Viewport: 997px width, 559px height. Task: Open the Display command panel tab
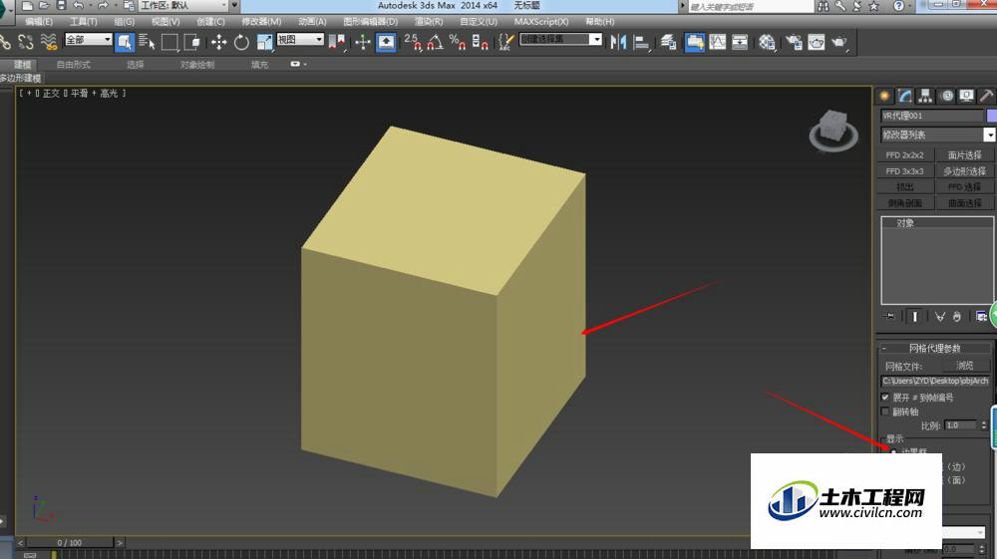coord(966,96)
